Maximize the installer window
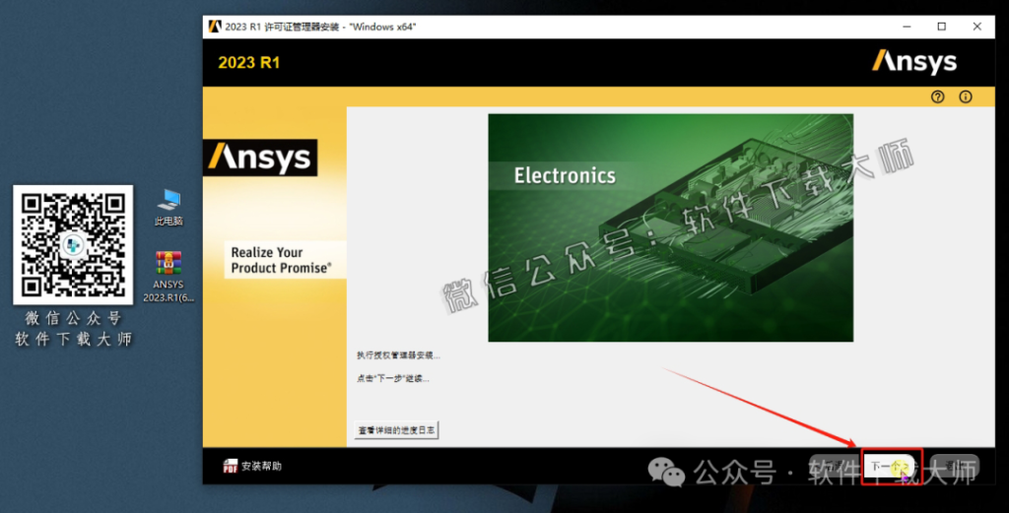1009x513 pixels. [941, 27]
